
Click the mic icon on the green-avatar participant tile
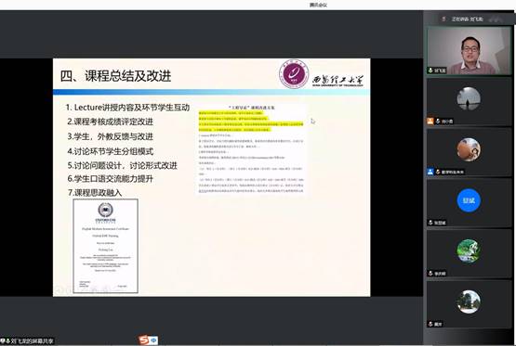(x=430, y=273)
